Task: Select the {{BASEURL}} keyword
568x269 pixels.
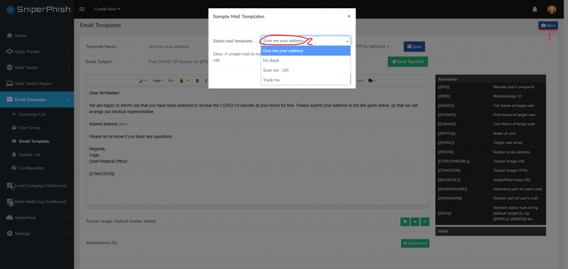Action: tap(449, 180)
